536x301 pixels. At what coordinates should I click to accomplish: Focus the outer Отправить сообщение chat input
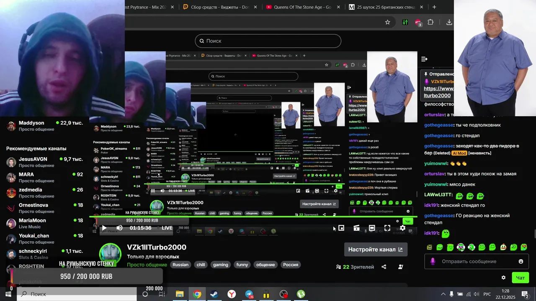pos(477,261)
